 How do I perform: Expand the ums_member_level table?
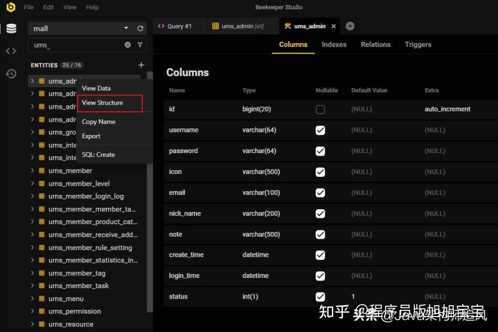click(x=33, y=184)
